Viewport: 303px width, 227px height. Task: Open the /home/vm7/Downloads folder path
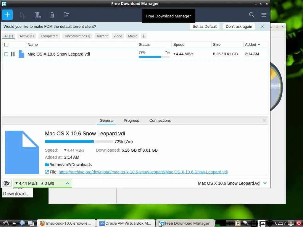tap(71, 165)
